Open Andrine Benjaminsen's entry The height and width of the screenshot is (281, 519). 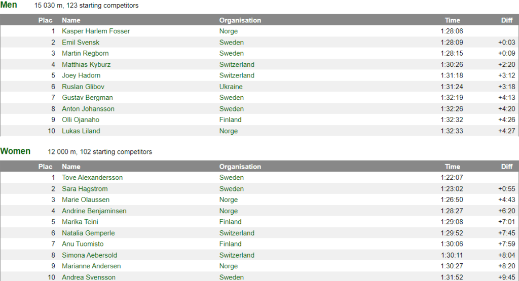[94, 211]
